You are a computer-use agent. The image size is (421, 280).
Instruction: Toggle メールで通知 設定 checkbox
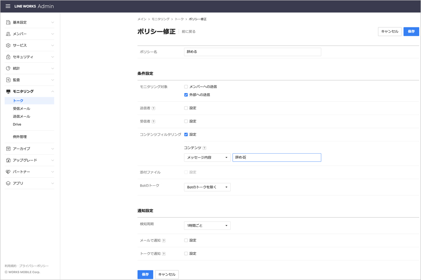186,240
